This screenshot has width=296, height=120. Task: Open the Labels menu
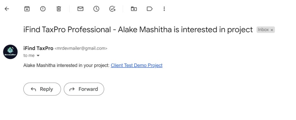[149, 9]
